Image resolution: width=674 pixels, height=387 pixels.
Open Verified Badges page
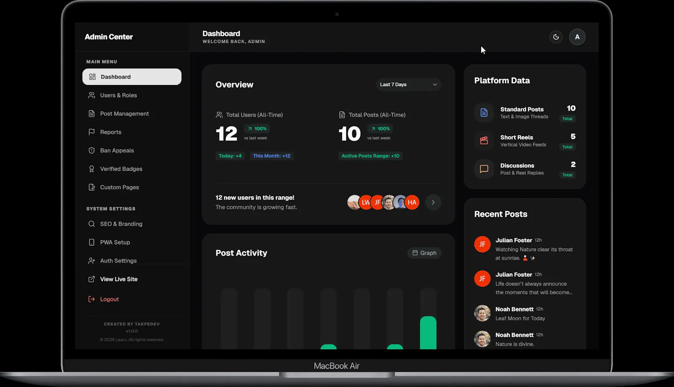click(132, 169)
